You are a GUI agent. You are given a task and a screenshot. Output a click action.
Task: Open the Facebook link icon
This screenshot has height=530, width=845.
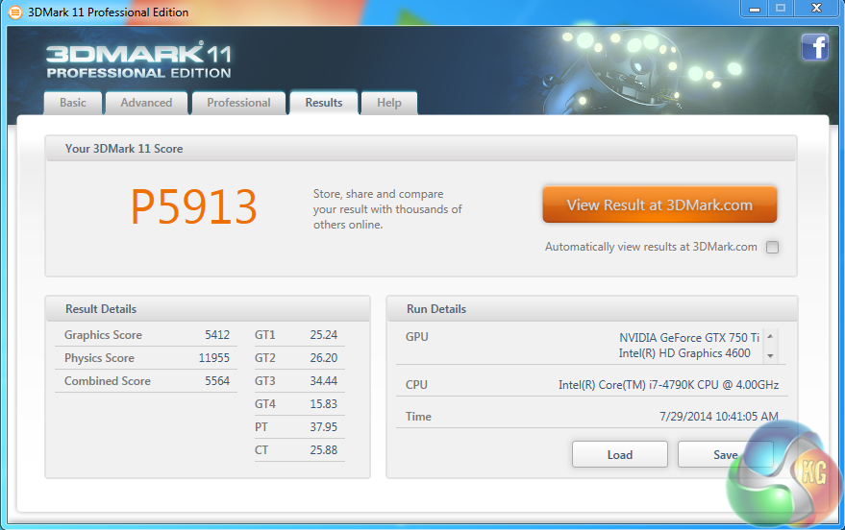click(x=814, y=48)
